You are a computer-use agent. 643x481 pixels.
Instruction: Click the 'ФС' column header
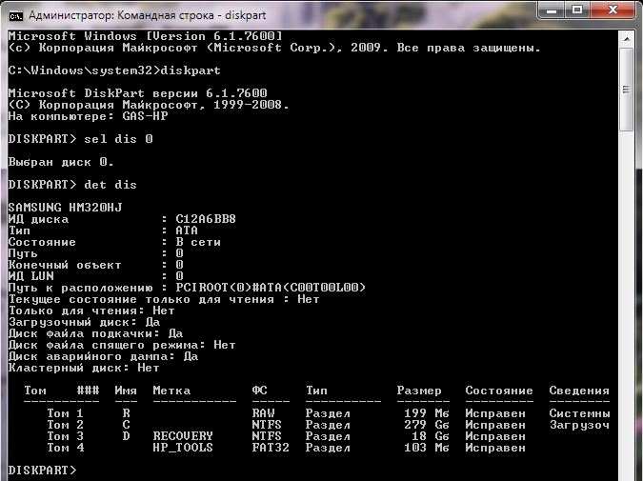click(259, 391)
